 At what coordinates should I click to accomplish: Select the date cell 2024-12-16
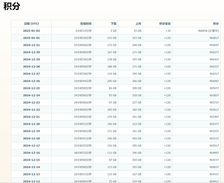[x=31, y=153]
